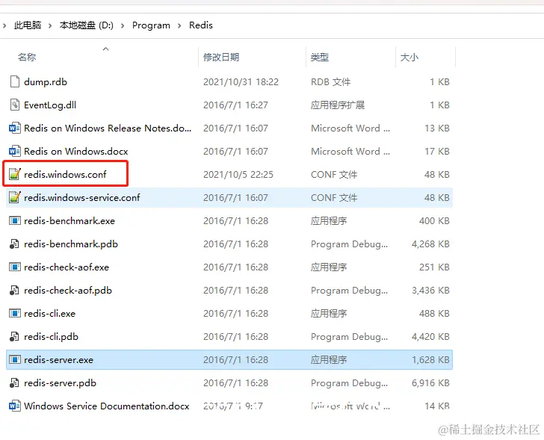Click the redis.windows.conf notepad icon
Viewport: 544px width, 440px height.
(15, 174)
